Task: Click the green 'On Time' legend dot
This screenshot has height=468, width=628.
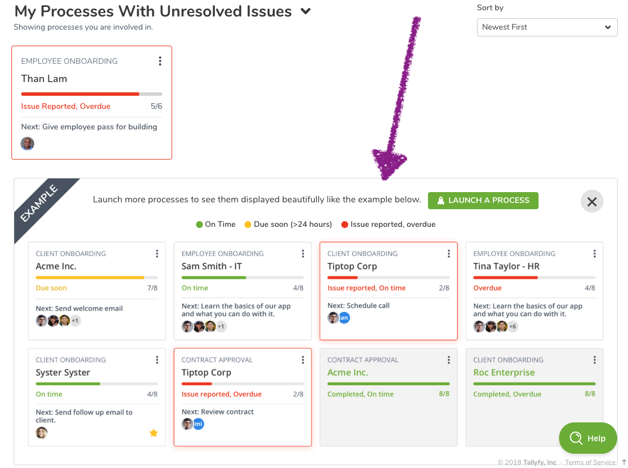Action: click(x=199, y=224)
